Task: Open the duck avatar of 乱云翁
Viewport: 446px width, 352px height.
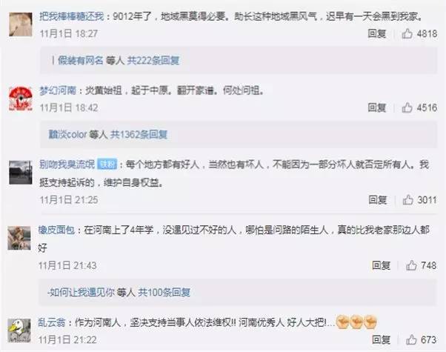Action: 19,331
